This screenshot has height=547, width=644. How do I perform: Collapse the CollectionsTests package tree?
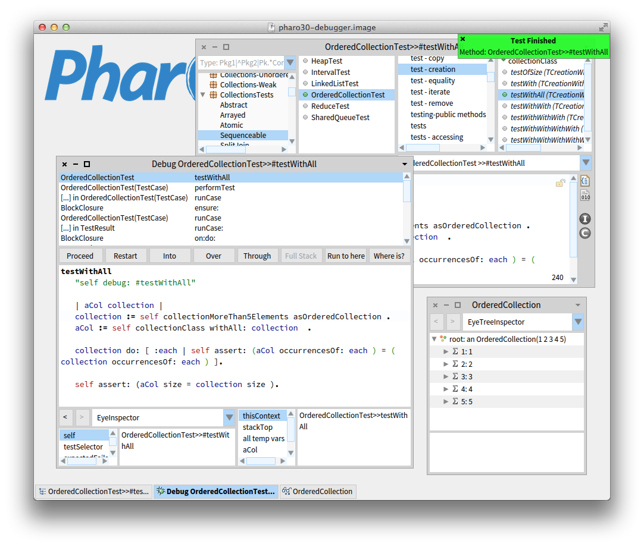203,95
